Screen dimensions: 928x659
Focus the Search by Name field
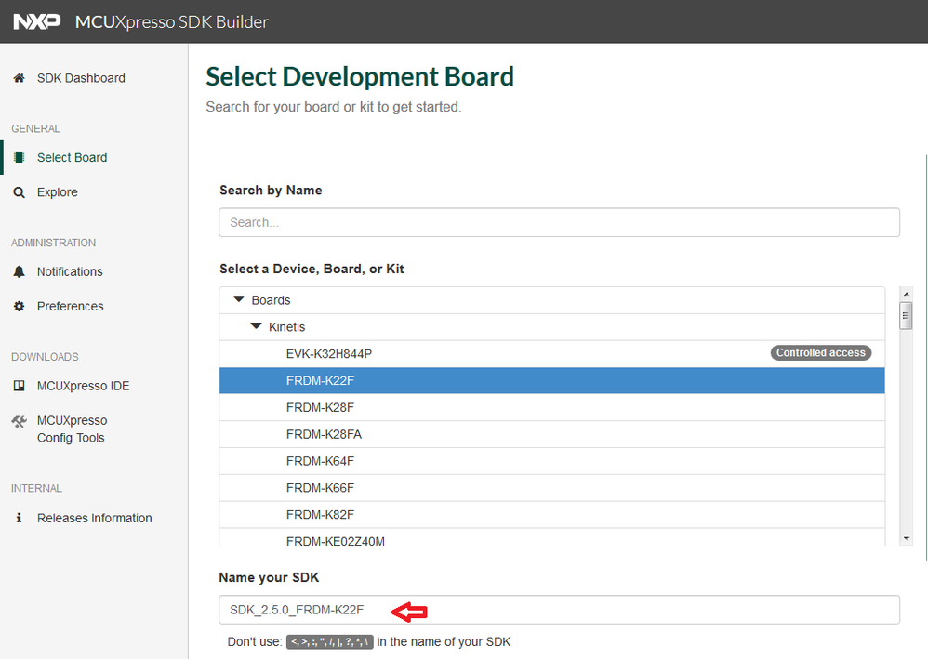pyautogui.click(x=559, y=222)
